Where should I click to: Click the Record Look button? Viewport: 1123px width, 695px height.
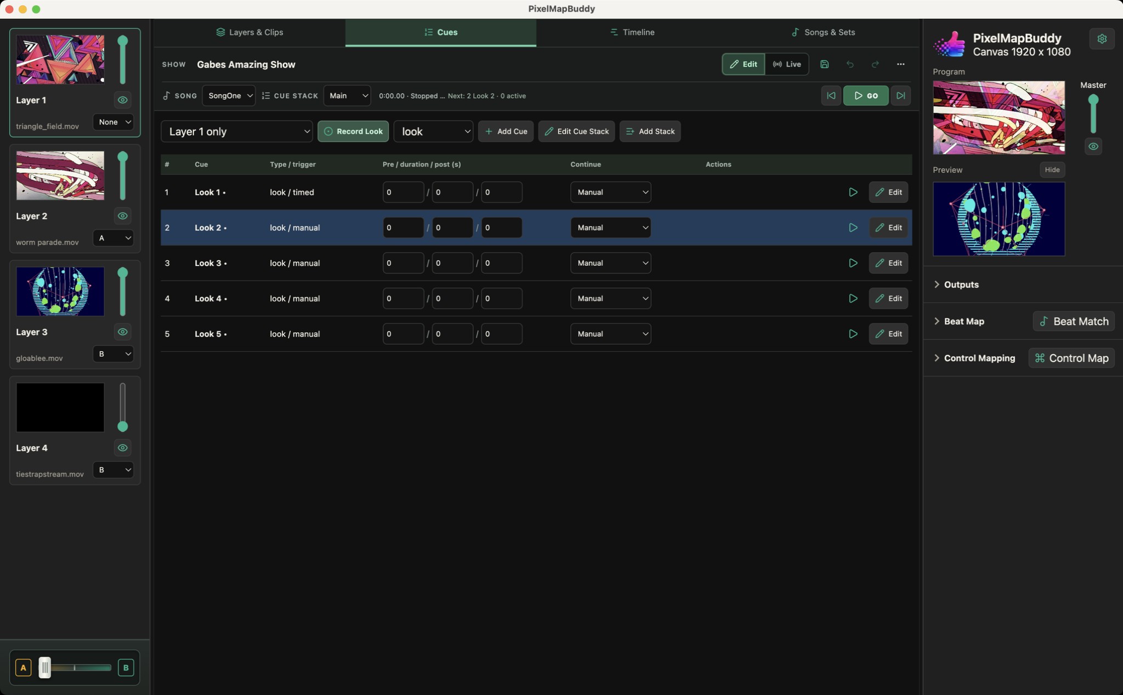(x=353, y=132)
